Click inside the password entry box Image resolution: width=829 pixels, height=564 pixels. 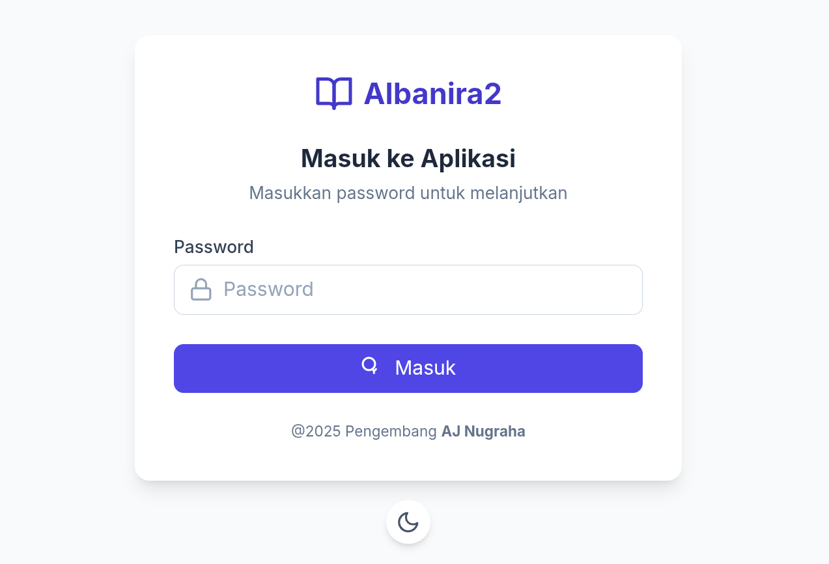click(408, 289)
